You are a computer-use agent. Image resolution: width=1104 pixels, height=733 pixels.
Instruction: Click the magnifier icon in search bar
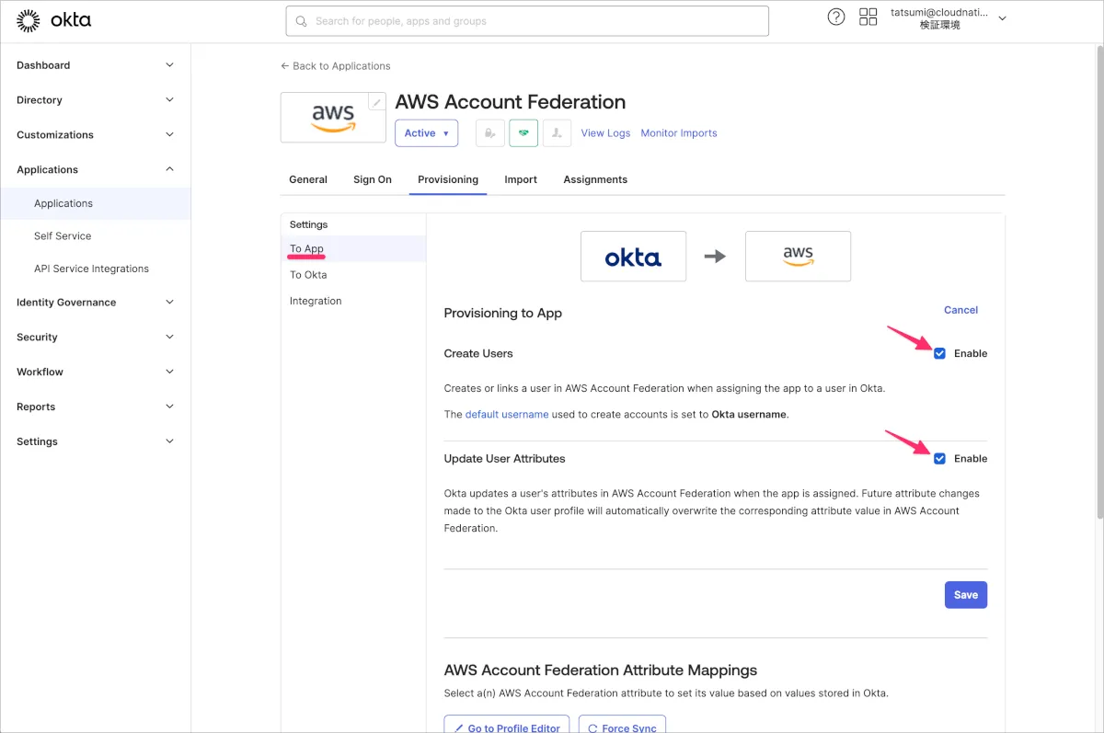tap(301, 21)
